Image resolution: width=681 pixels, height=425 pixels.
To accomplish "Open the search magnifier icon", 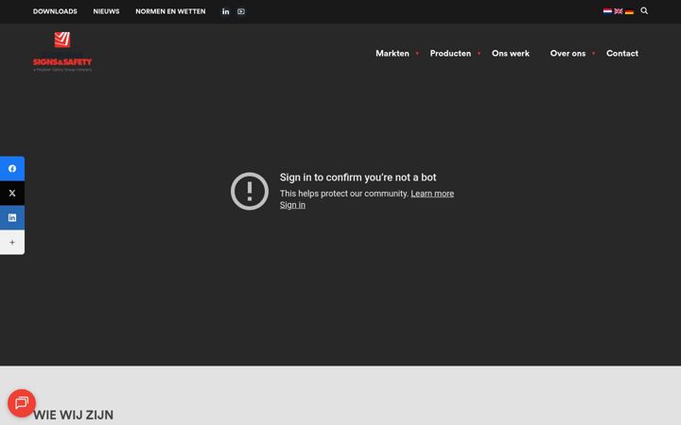I will pos(644,10).
